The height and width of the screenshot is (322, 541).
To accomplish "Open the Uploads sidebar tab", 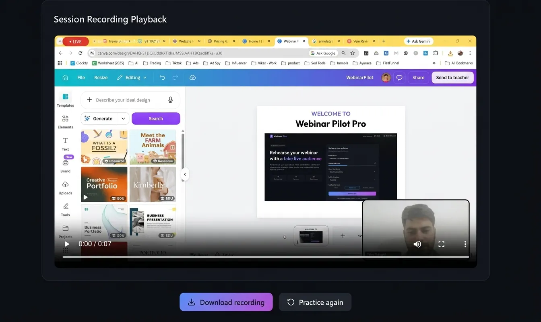I will coord(65,188).
